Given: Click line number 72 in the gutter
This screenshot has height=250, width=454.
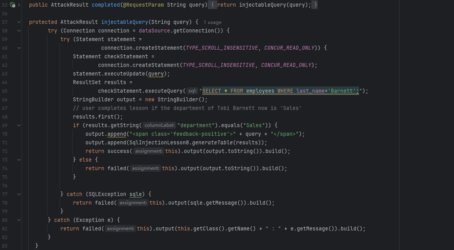Looking at the screenshot, I should (x=5, y=151).
